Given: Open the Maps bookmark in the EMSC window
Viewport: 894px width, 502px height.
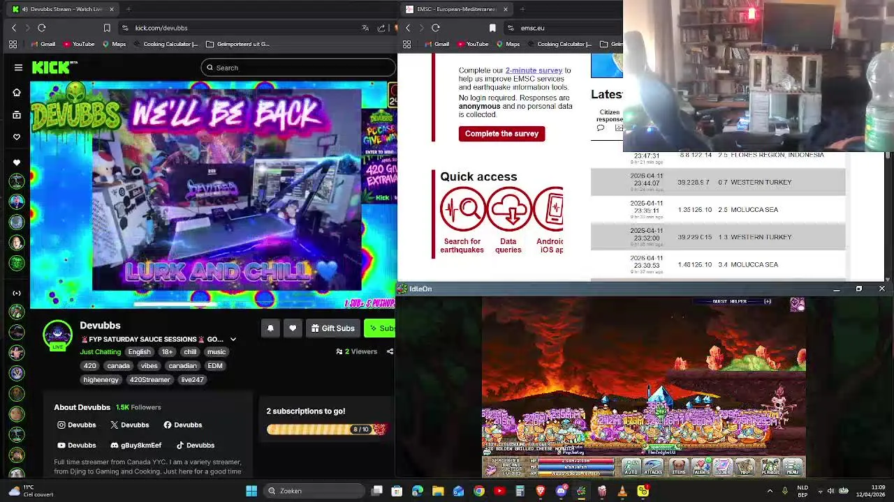Looking at the screenshot, I should pos(508,44).
